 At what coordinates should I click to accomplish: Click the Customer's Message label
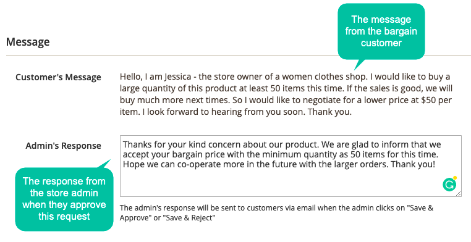coord(58,77)
